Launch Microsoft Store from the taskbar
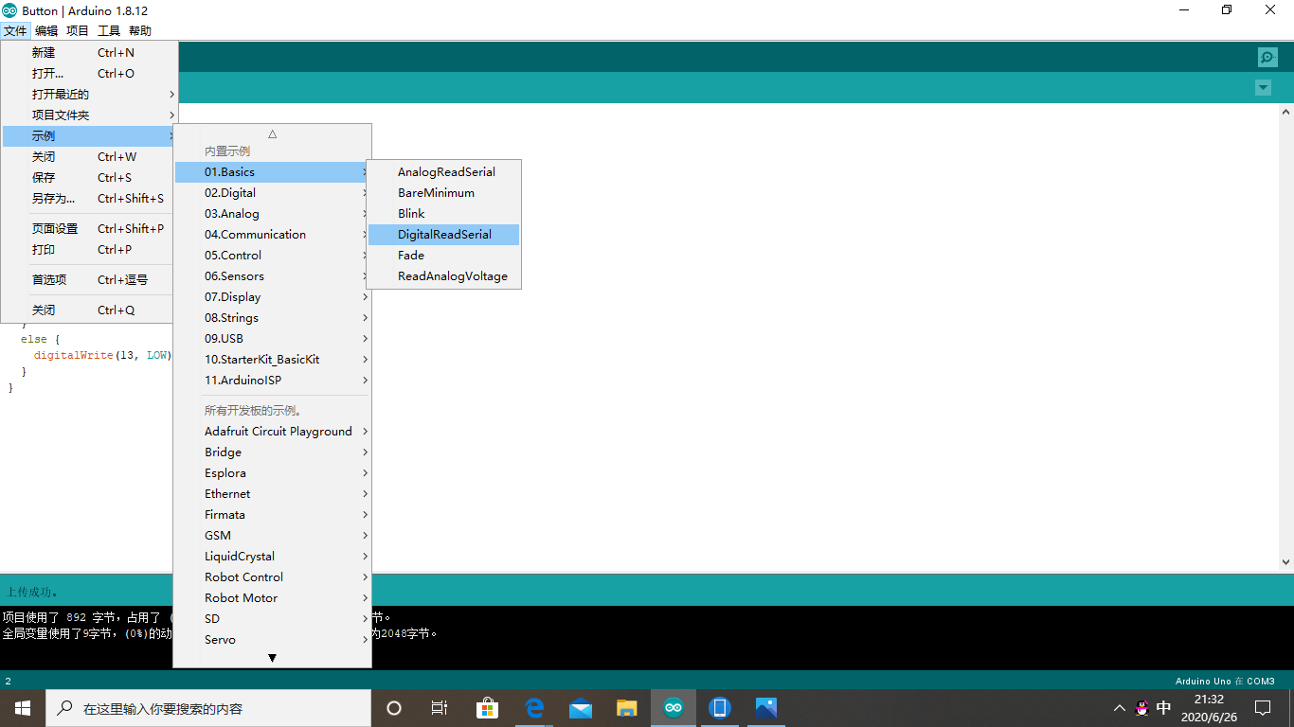This screenshot has height=727, width=1294. [488, 708]
